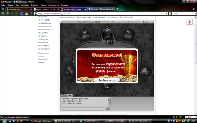
Task: Click the rewind navigation icon in Opera toolbar
Action: click(3, 14)
